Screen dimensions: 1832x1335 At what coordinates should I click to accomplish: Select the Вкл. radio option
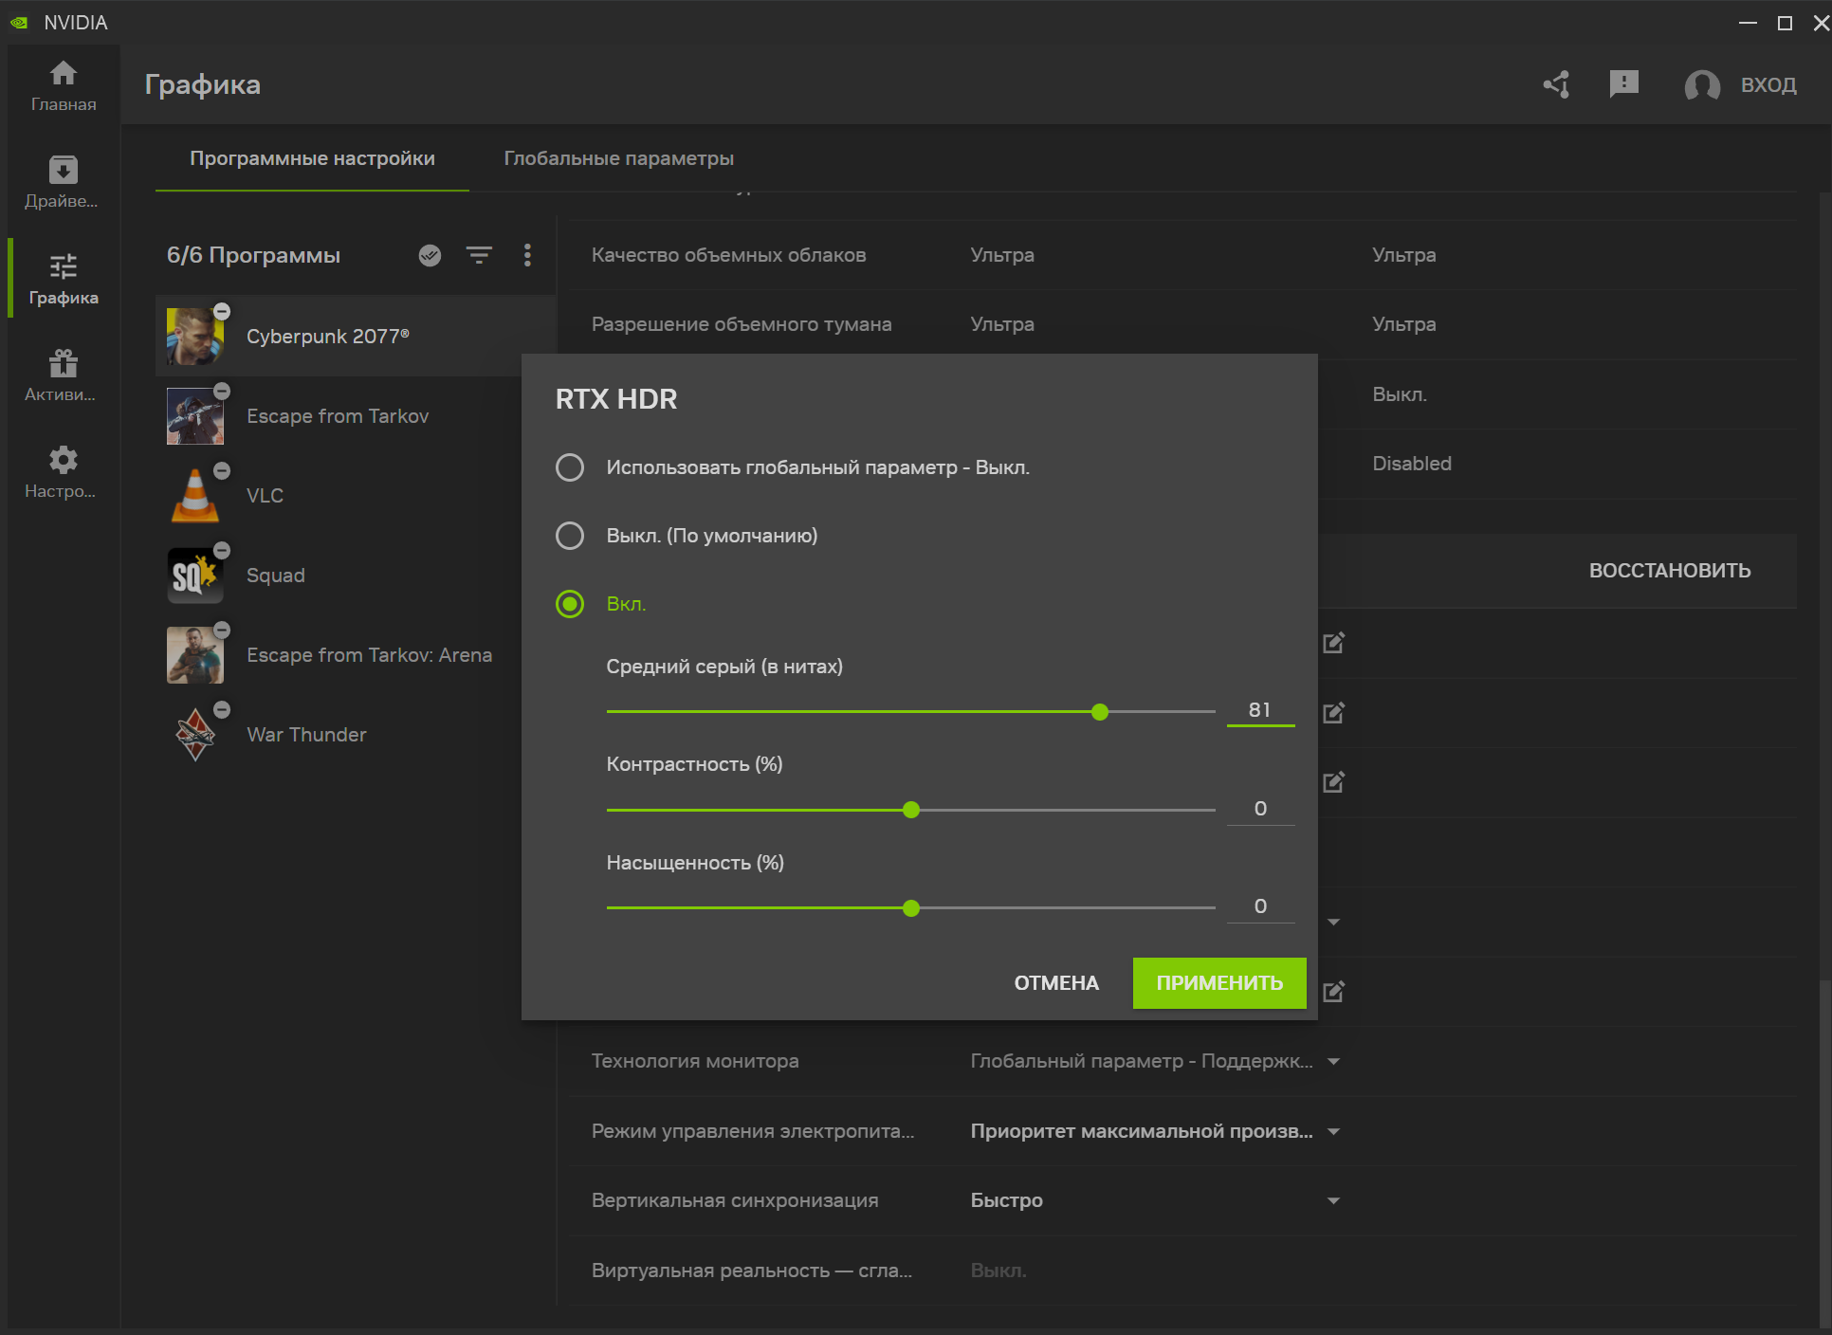pos(570,604)
